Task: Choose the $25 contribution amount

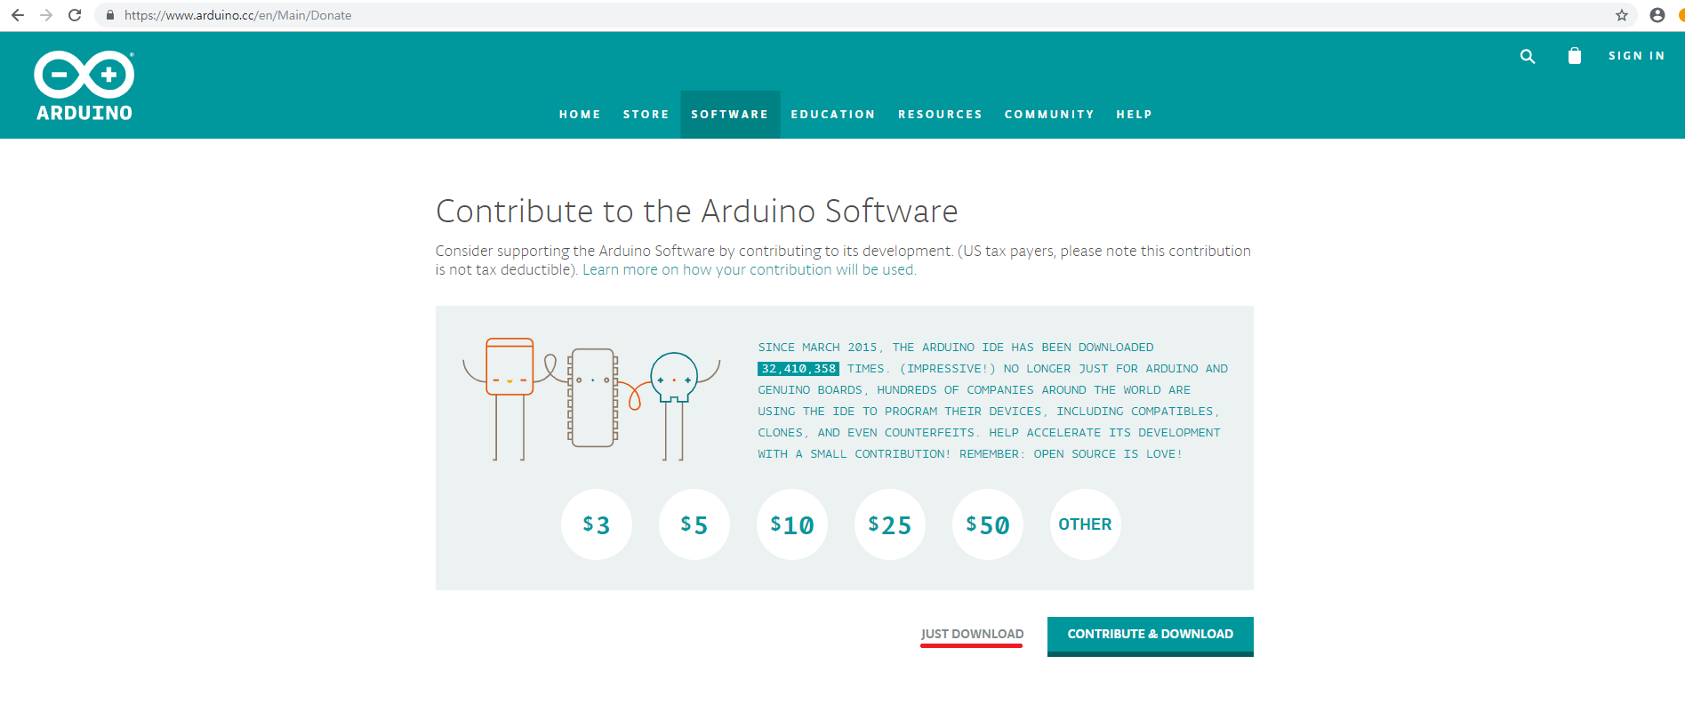Action: pos(890,524)
